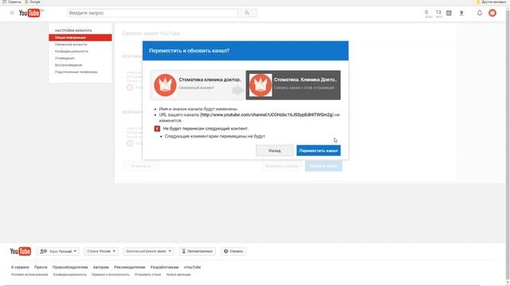Viewport: 510px width, 286px height.
Task: Open 'Сервисы' bookmark in browser bar
Action: click(13, 2)
